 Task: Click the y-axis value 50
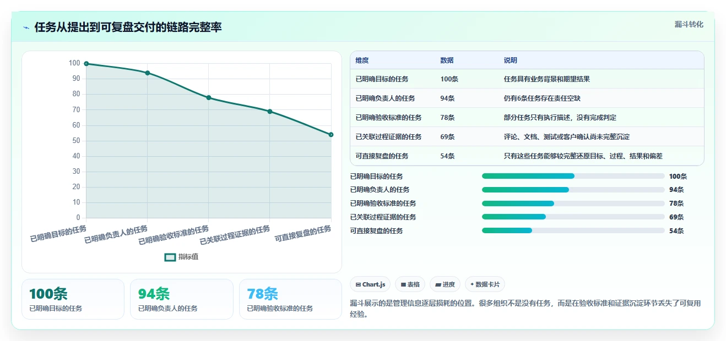(x=76, y=141)
